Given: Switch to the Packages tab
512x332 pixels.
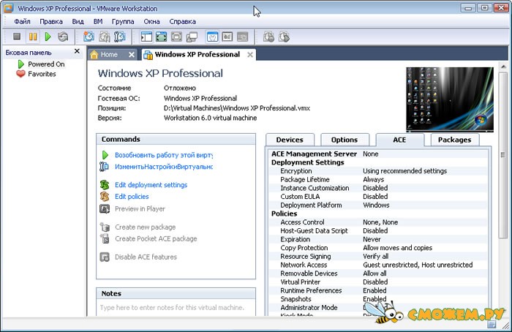Looking at the screenshot, I should point(454,140).
